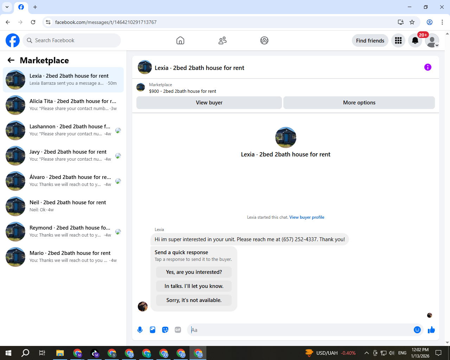The image size is (450, 360).
Task: Open the Friends icon in top navigation
Action: pos(223,40)
